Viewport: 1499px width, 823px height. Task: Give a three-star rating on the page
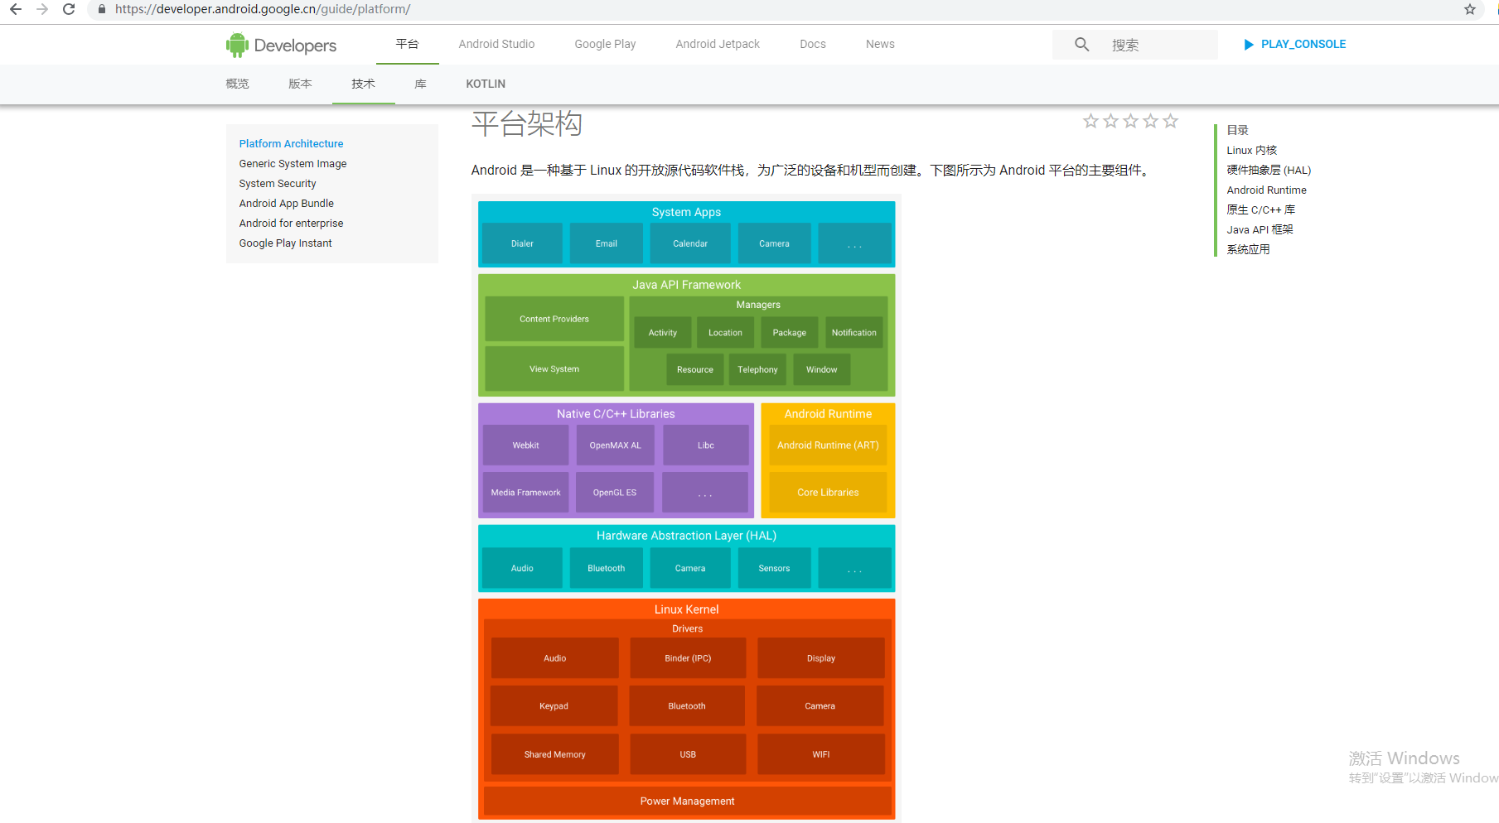(x=1130, y=120)
